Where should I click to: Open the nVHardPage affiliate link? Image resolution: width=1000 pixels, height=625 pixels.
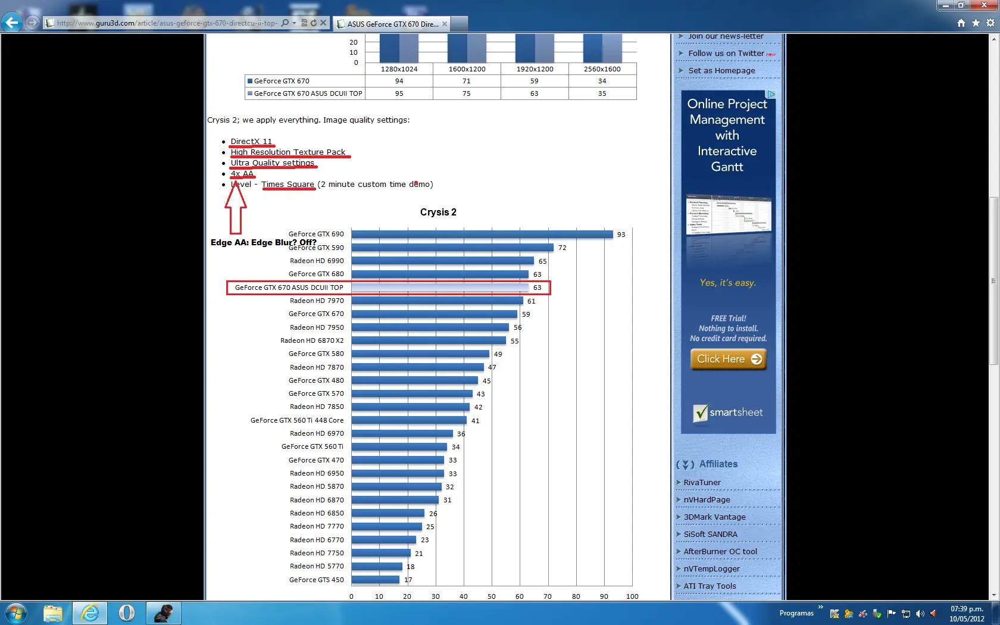click(x=707, y=499)
